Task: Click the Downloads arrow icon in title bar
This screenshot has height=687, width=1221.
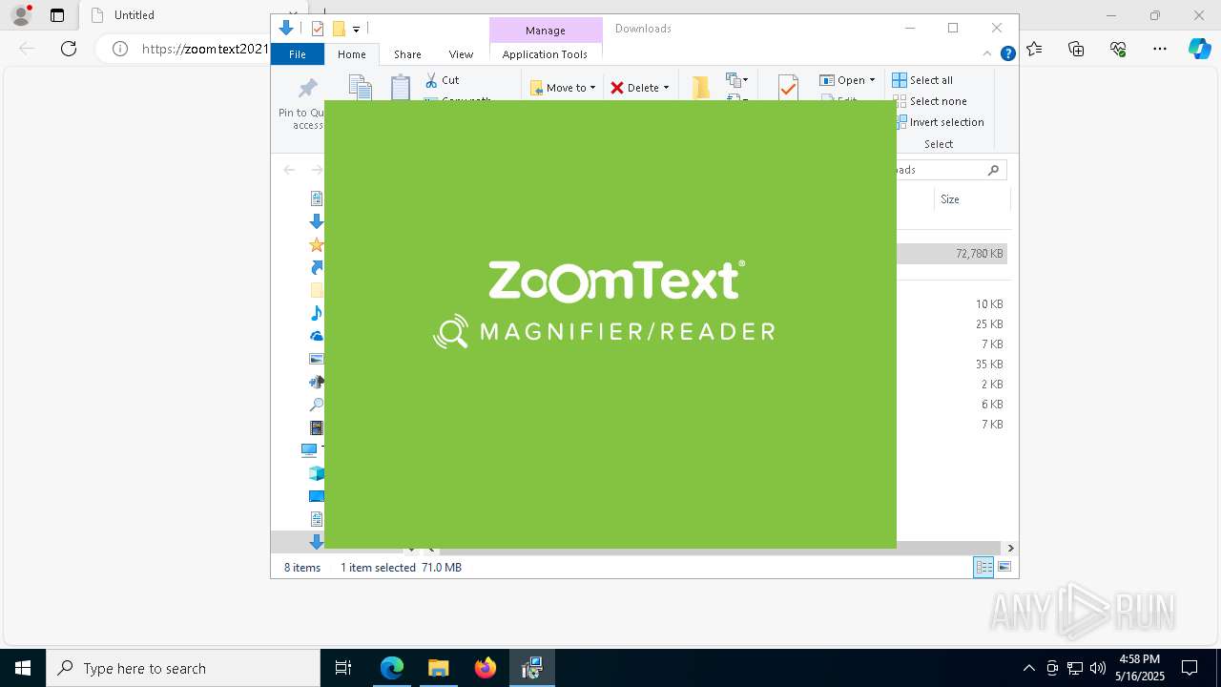Action: [286, 29]
